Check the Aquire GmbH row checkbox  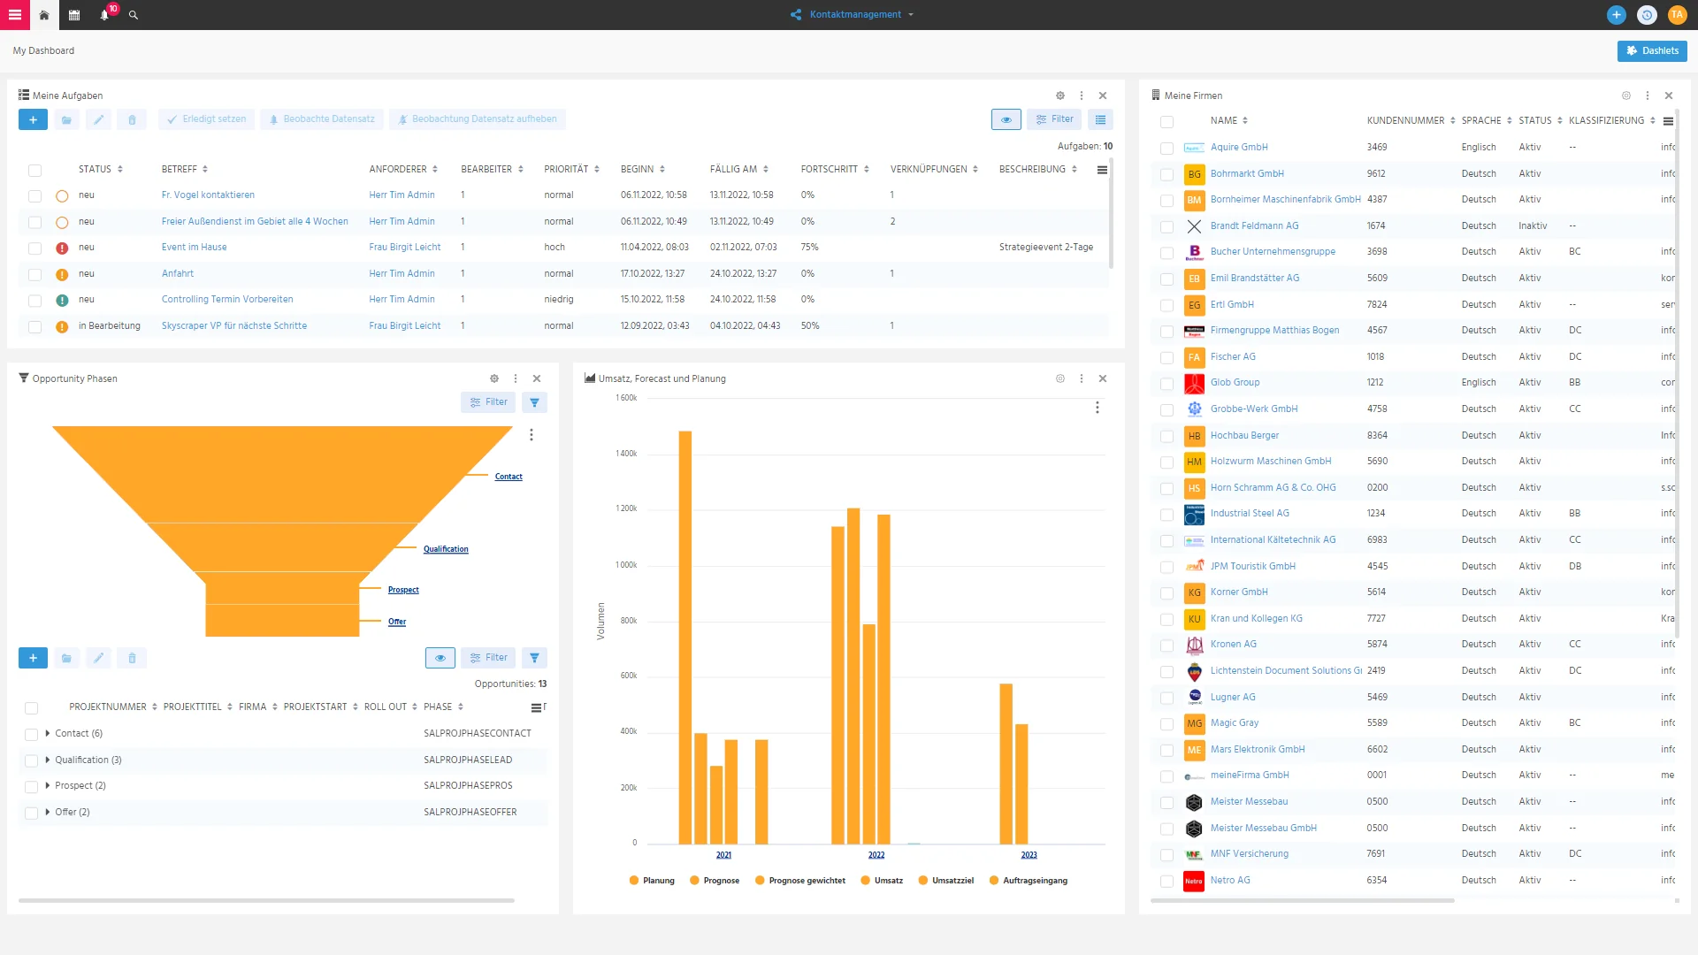click(1167, 149)
